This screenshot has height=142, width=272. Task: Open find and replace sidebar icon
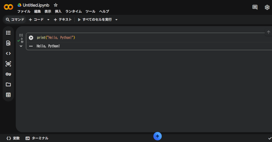(8, 43)
